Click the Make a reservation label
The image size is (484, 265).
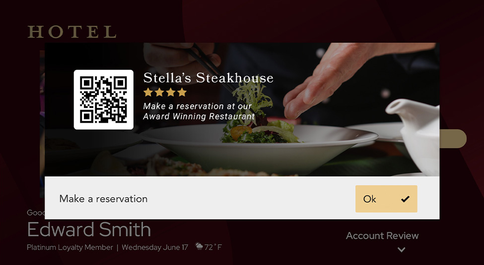(x=103, y=199)
